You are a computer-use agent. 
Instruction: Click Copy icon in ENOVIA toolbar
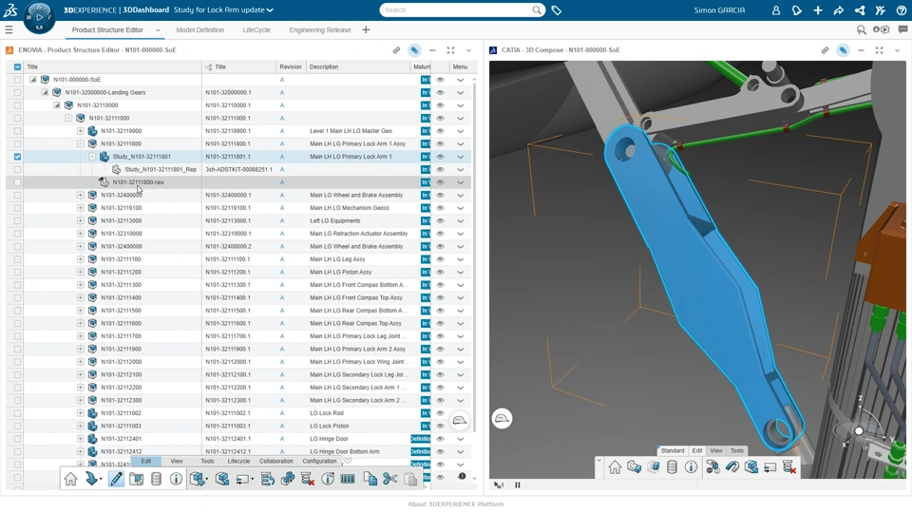click(370, 479)
